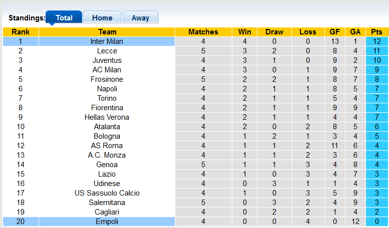Click the AS Roma team link
This screenshot has height=228, width=389.
pyautogui.click(x=107, y=146)
